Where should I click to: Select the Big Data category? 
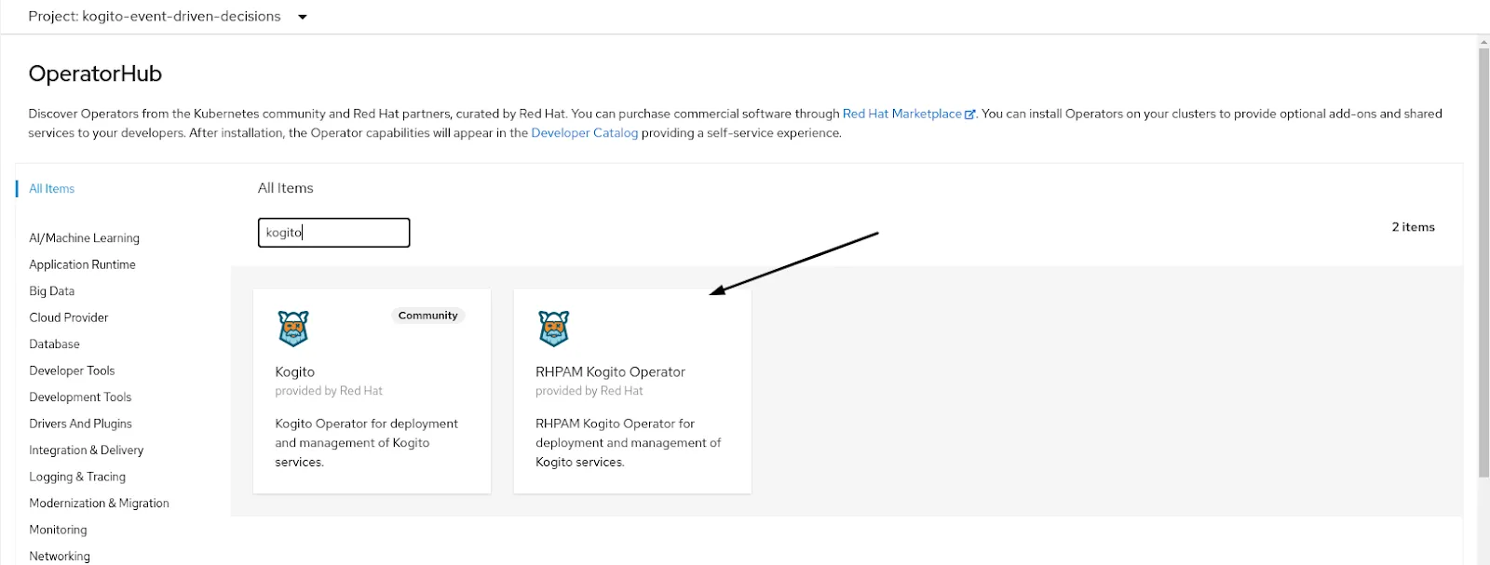(x=51, y=291)
